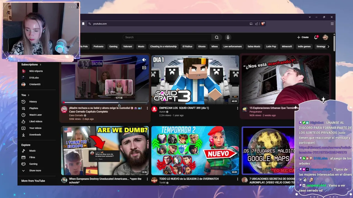Open options for Overwatch Season 2 video
Image resolution: width=353 pixels, height=198 pixels.
pos(237,179)
